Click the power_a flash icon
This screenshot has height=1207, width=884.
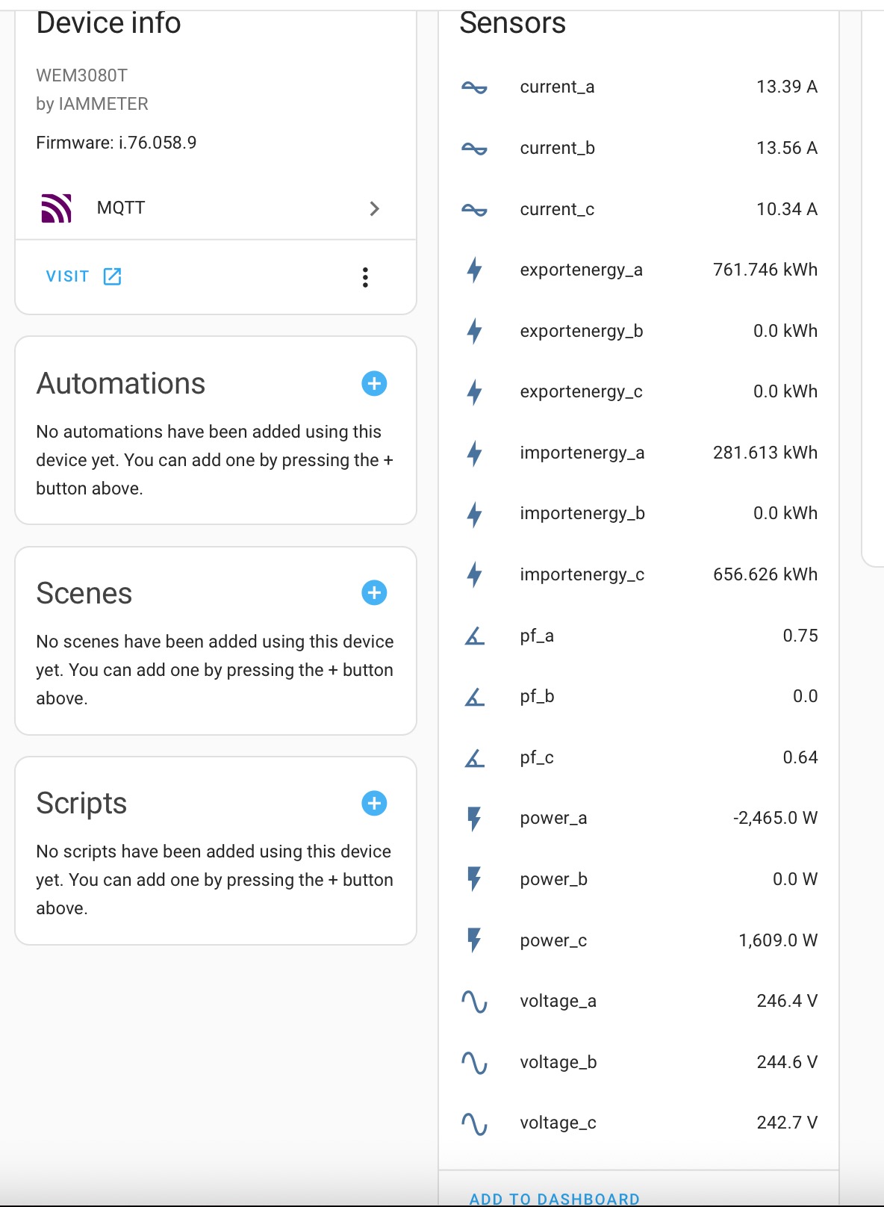coord(474,819)
